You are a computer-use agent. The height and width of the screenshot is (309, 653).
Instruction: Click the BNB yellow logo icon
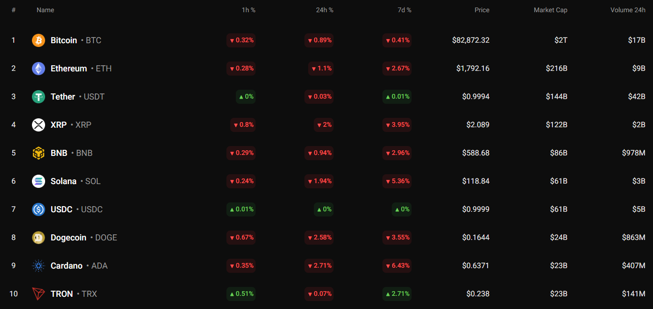(x=39, y=153)
